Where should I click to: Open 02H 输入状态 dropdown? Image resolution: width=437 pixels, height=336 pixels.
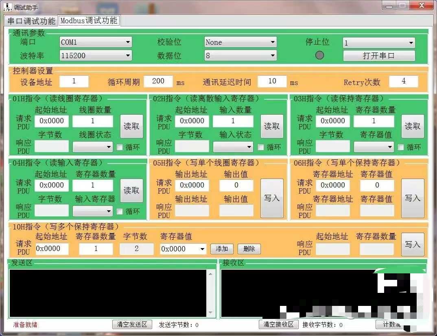point(233,147)
